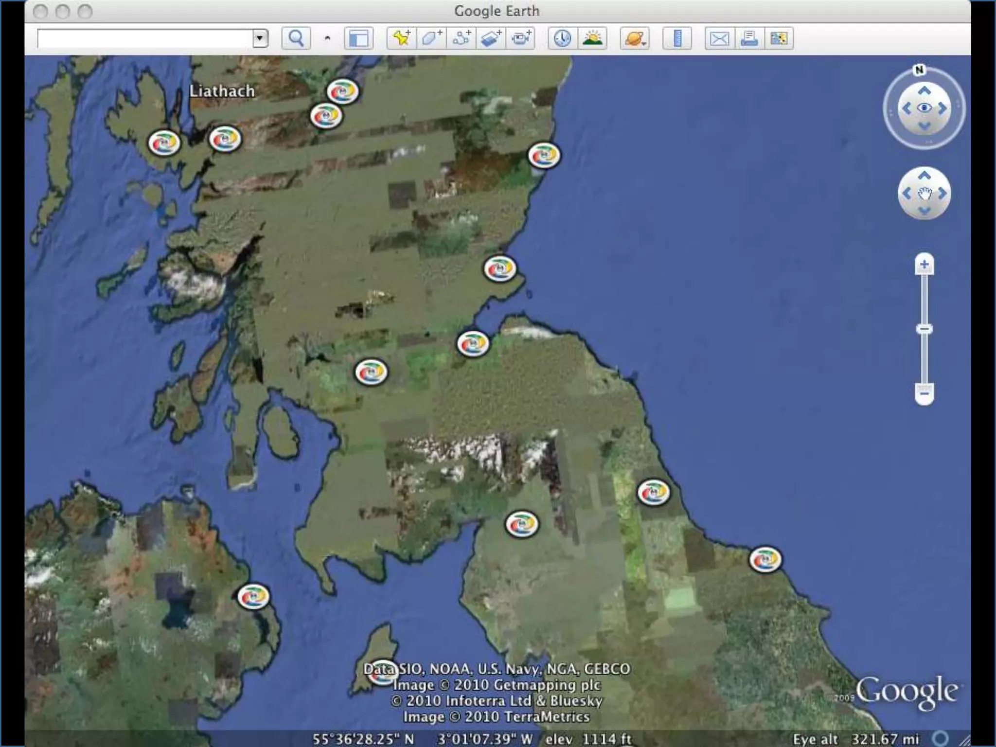Toggle the sidebar panel button
This screenshot has width=996, height=747.
tap(358, 38)
